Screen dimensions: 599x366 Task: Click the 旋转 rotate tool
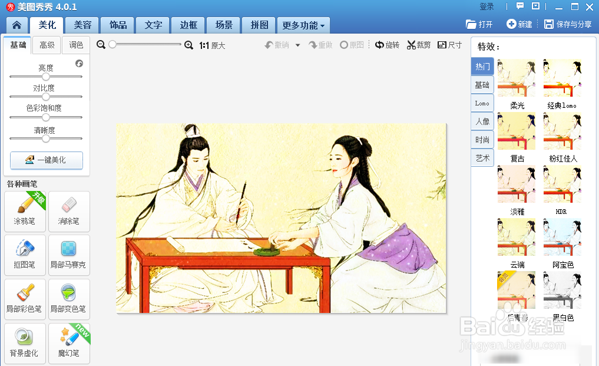pos(387,45)
